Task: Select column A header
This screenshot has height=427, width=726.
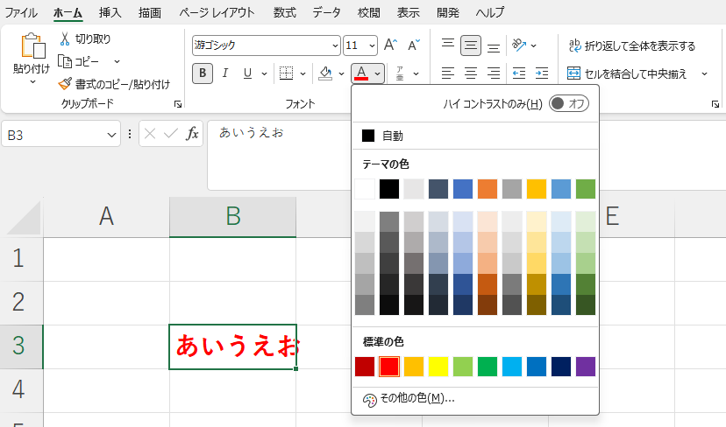Action: click(106, 216)
